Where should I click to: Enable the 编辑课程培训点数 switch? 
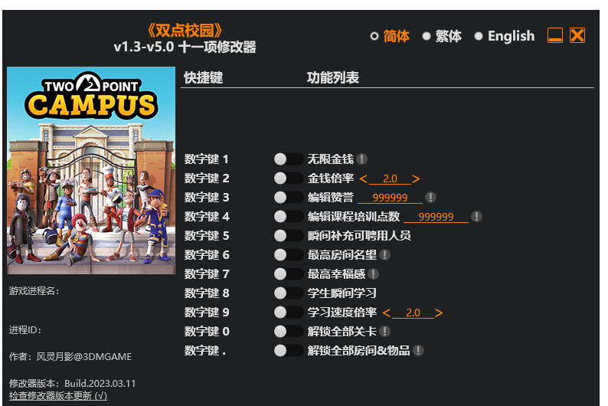click(x=288, y=216)
